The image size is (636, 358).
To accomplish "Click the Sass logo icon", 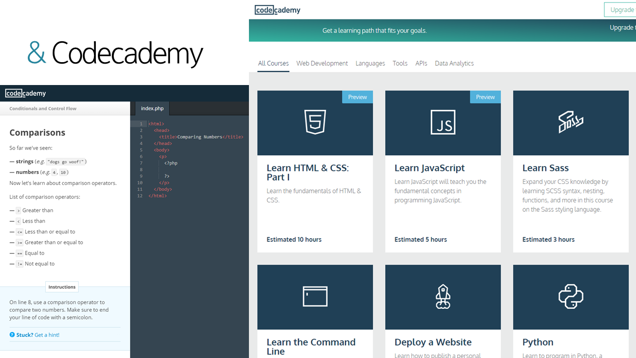I will tap(571, 122).
